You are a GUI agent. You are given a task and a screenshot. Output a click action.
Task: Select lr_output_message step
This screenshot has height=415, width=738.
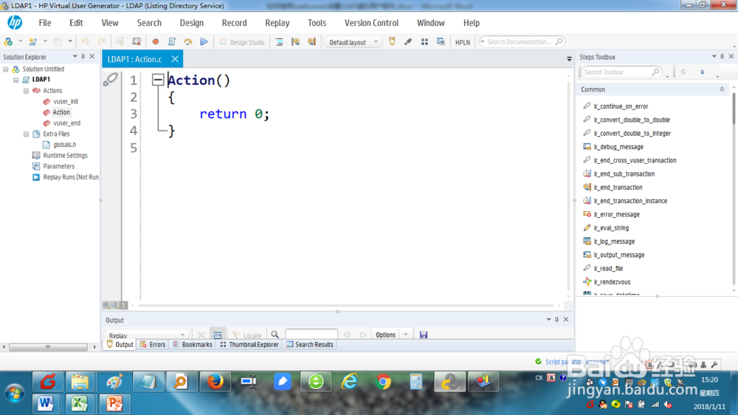[x=619, y=255]
